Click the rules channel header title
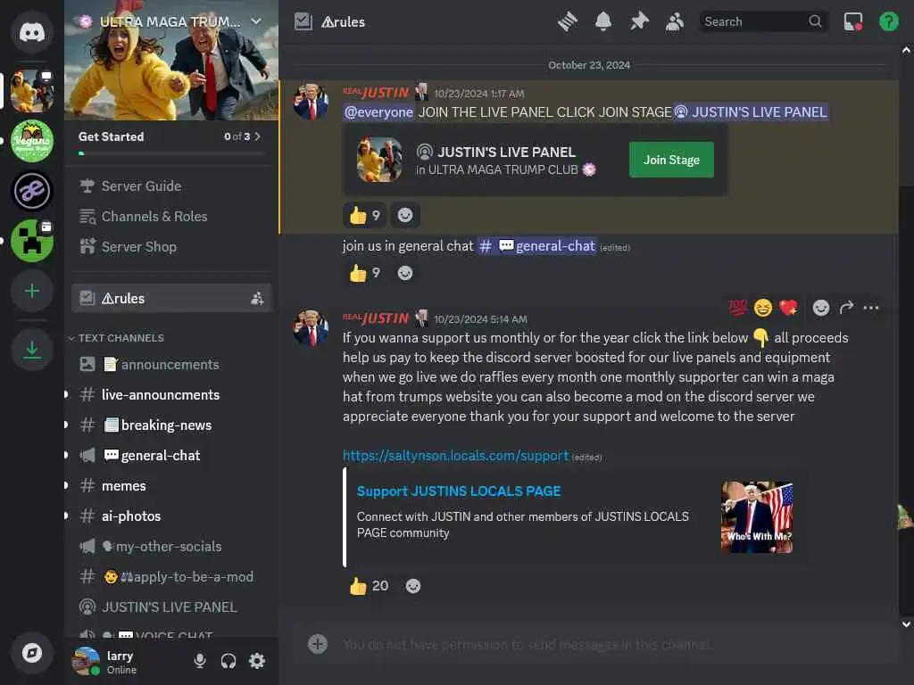914x685 pixels. click(344, 21)
